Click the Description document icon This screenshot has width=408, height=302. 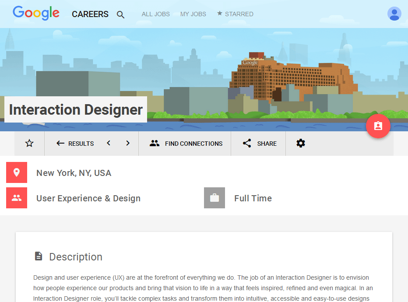pos(39,256)
